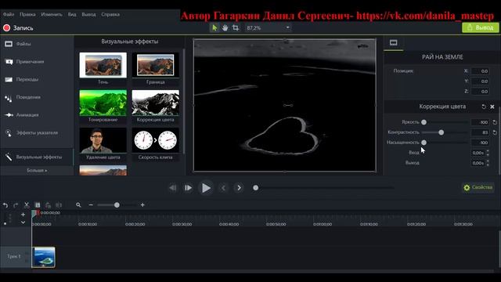The height and width of the screenshot is (282, 501).
Task: Redo the last timeline action
Action: coord(16,205)
